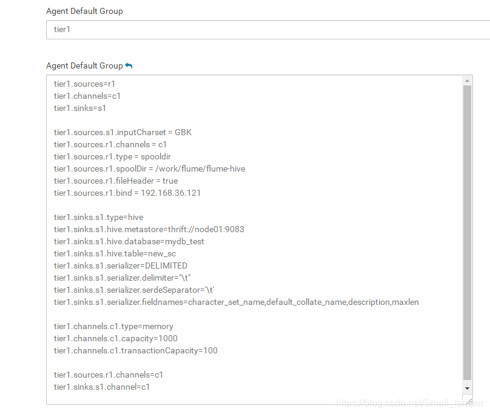Click the line 'tier1.sinks=s1'
This screenshot has height=414, width=490.
coord(80,109)
